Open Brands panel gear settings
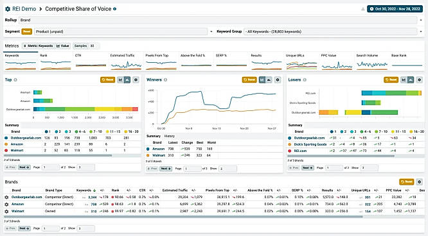 click(x=420, y=181)
